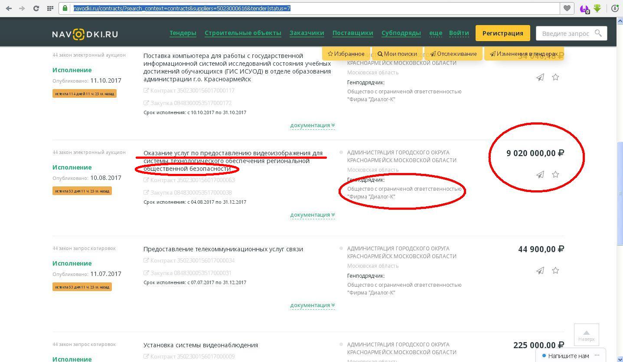Open Контракт 3502300156017000117 link

pos(189,91)
